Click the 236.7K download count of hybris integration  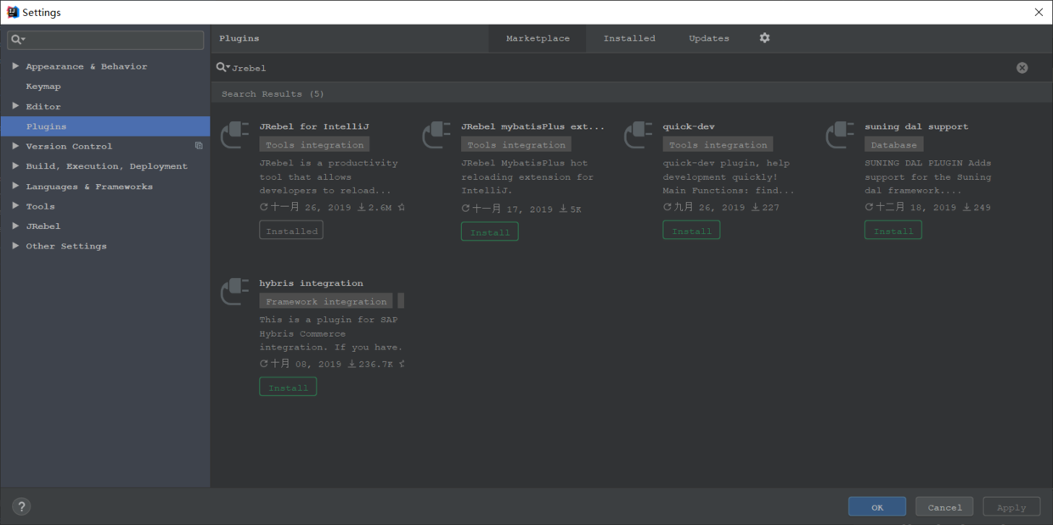coord(369,364)
